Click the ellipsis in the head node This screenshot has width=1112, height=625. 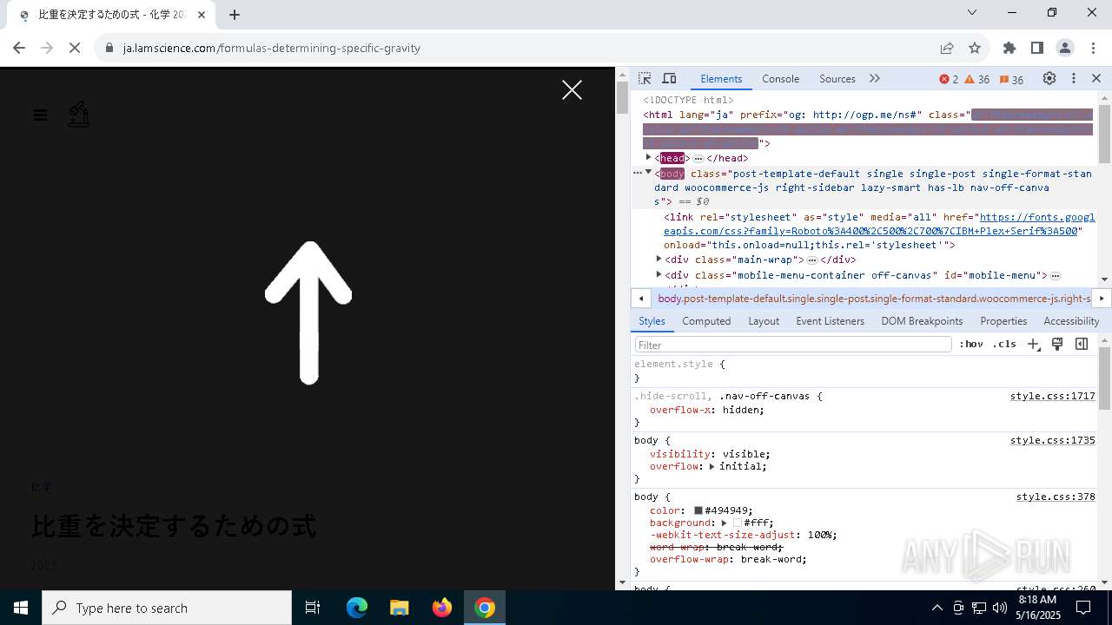point(698,158)
